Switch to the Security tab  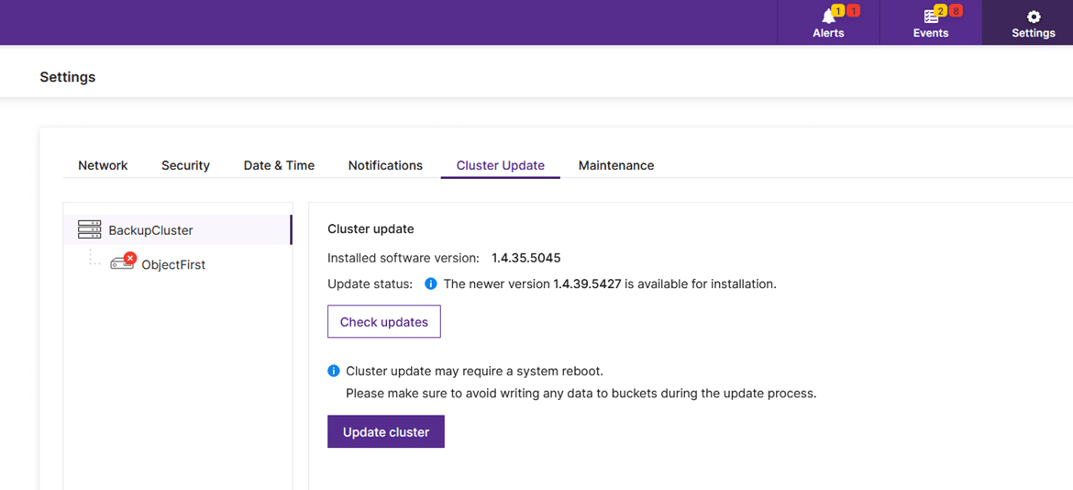coord(185,165)
